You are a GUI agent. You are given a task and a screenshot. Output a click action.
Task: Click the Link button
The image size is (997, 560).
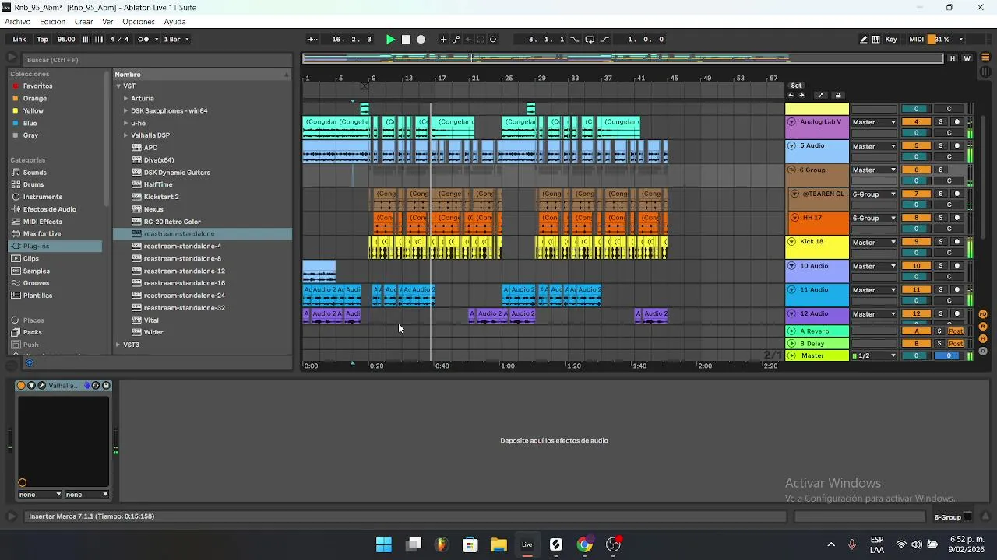[x=19, y=39]
